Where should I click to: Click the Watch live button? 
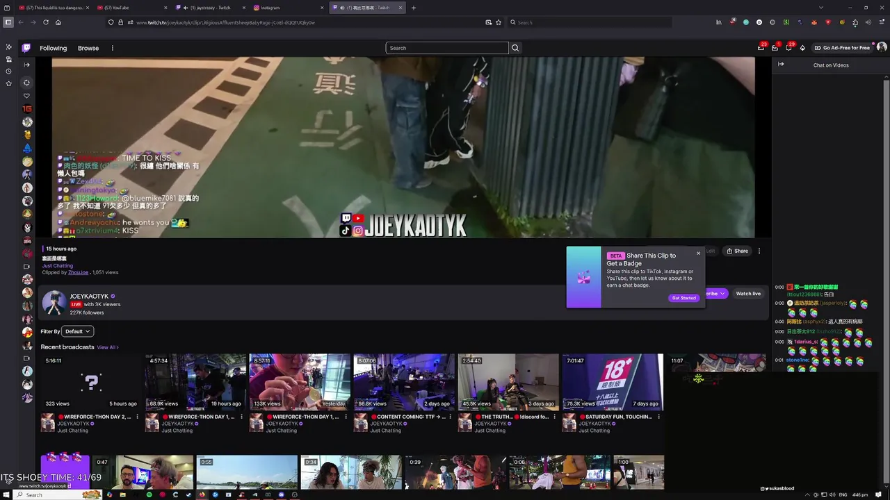coord(748,294)
